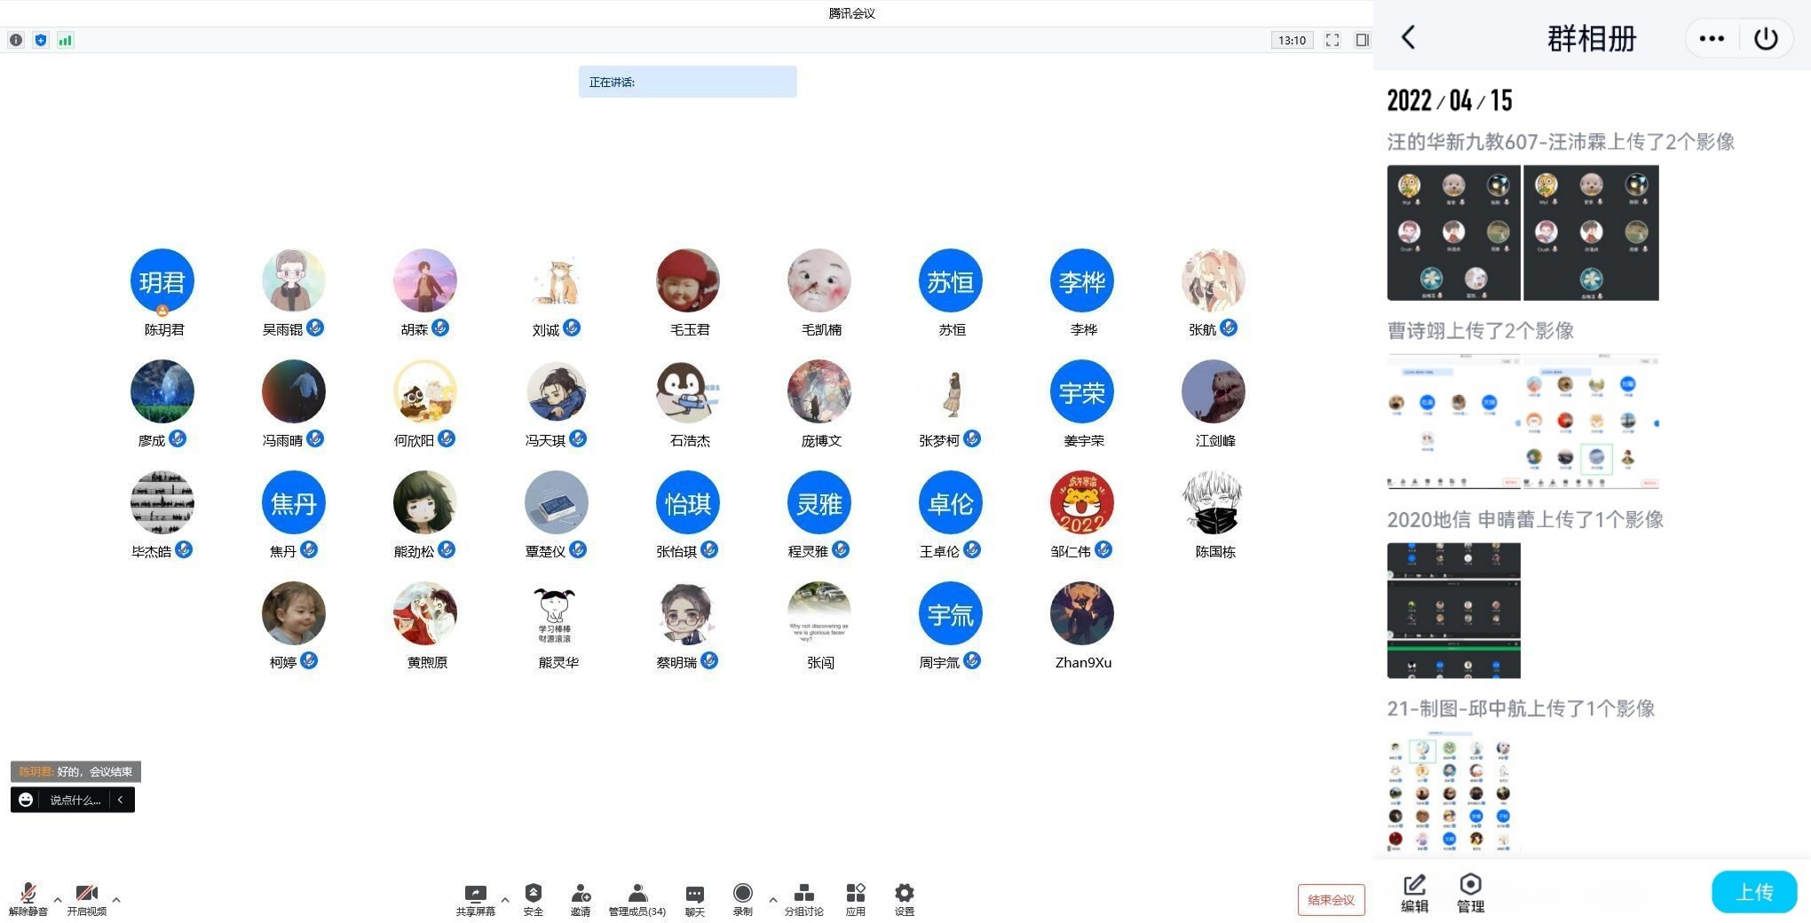This screenshot has width=1811, height=923.
Task: Open first thumbnail uploaded by 汪沛霖
Action: coord(1453,233)
